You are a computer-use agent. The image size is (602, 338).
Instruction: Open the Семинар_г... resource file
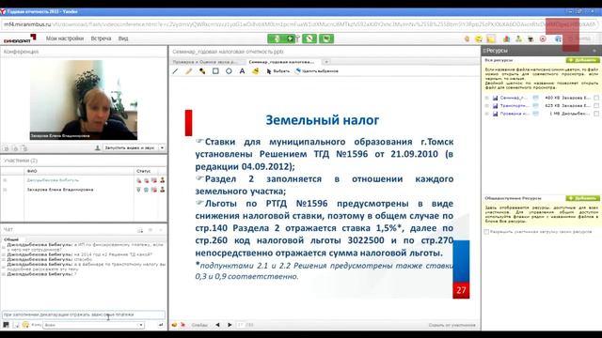coord(514,98)
